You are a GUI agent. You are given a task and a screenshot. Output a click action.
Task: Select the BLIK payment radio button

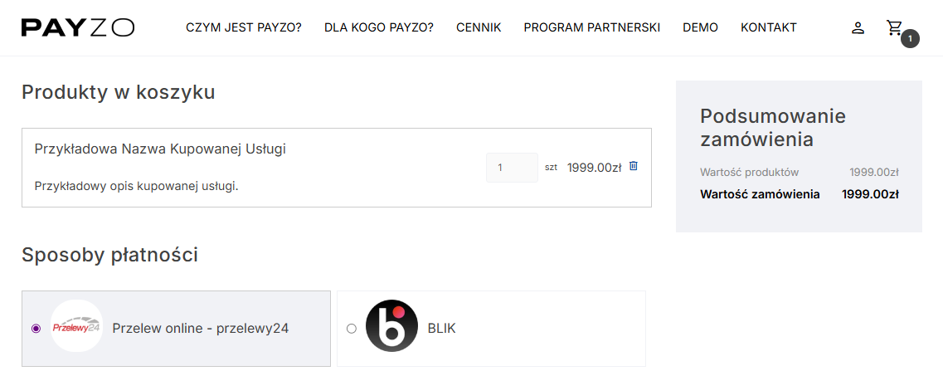[352, 329]
